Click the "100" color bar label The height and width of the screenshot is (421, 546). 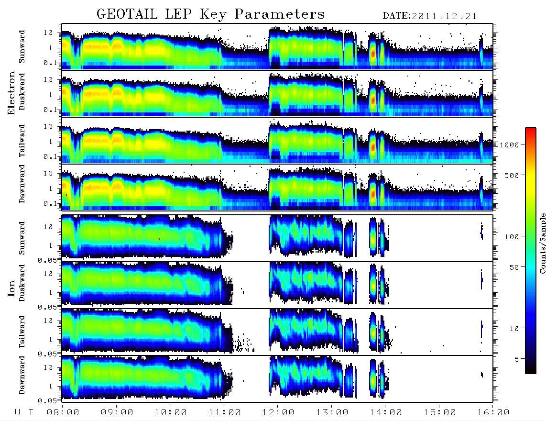[512, 237]
